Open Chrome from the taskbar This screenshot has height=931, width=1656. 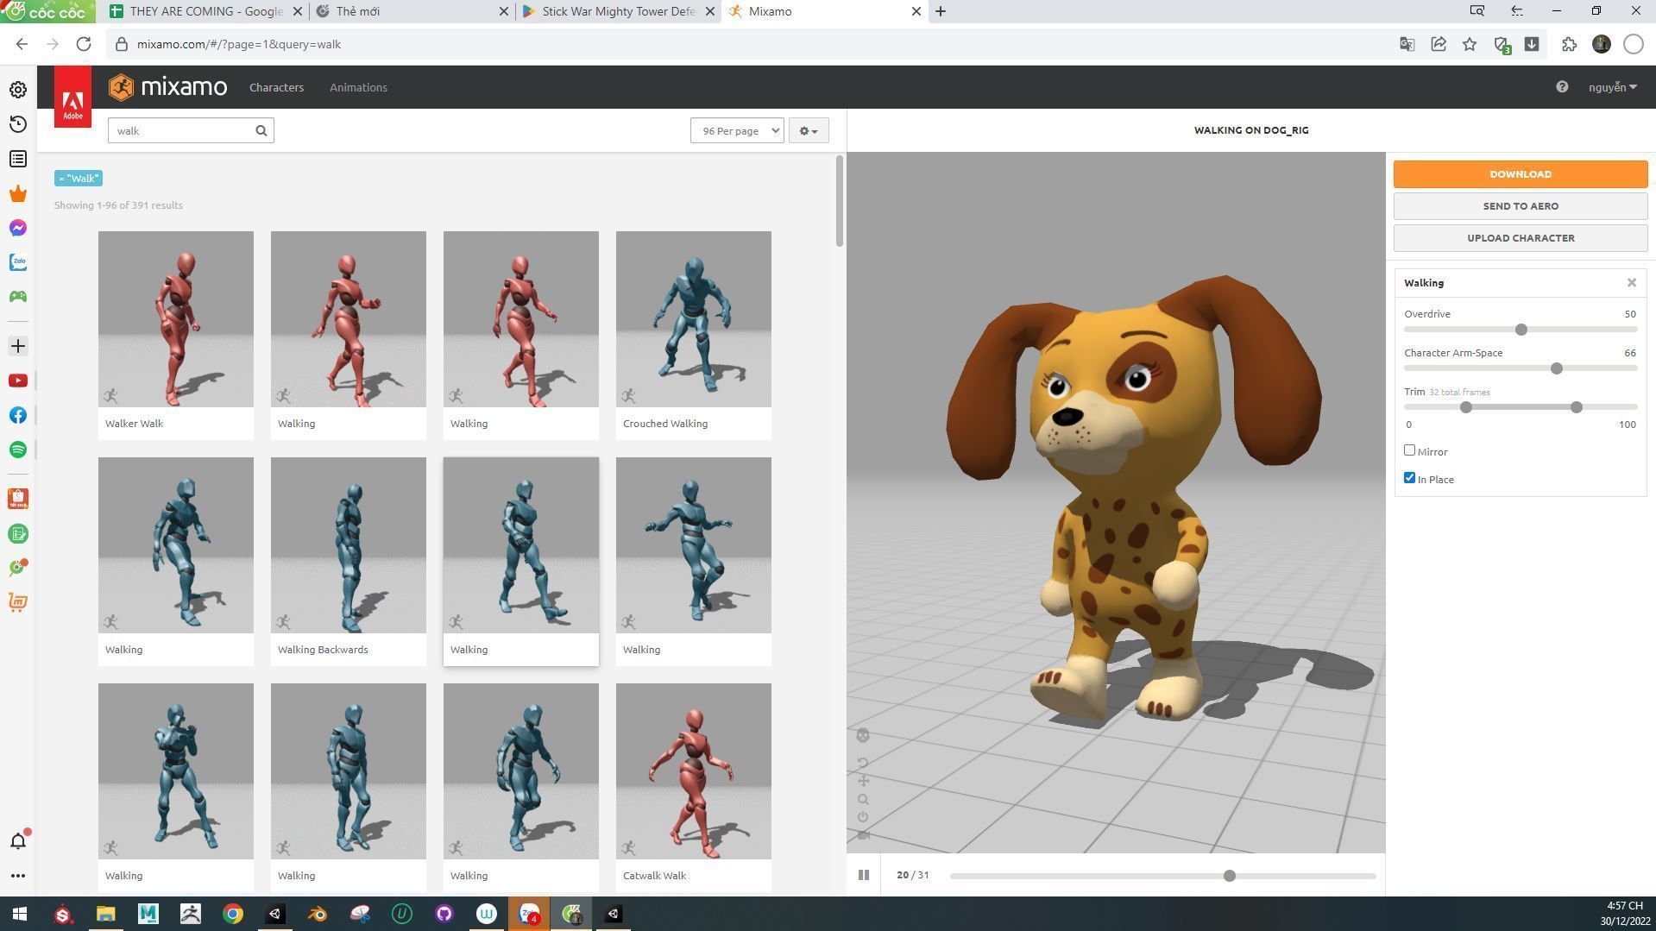233,914
